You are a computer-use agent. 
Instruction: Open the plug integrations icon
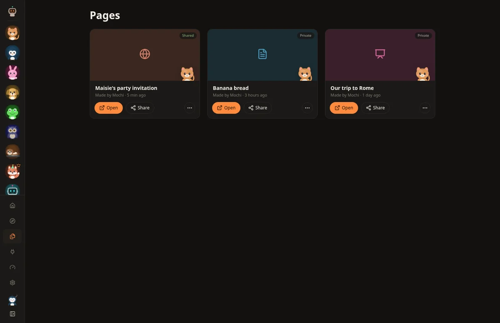pyautogui.click(x=12, y=252)
